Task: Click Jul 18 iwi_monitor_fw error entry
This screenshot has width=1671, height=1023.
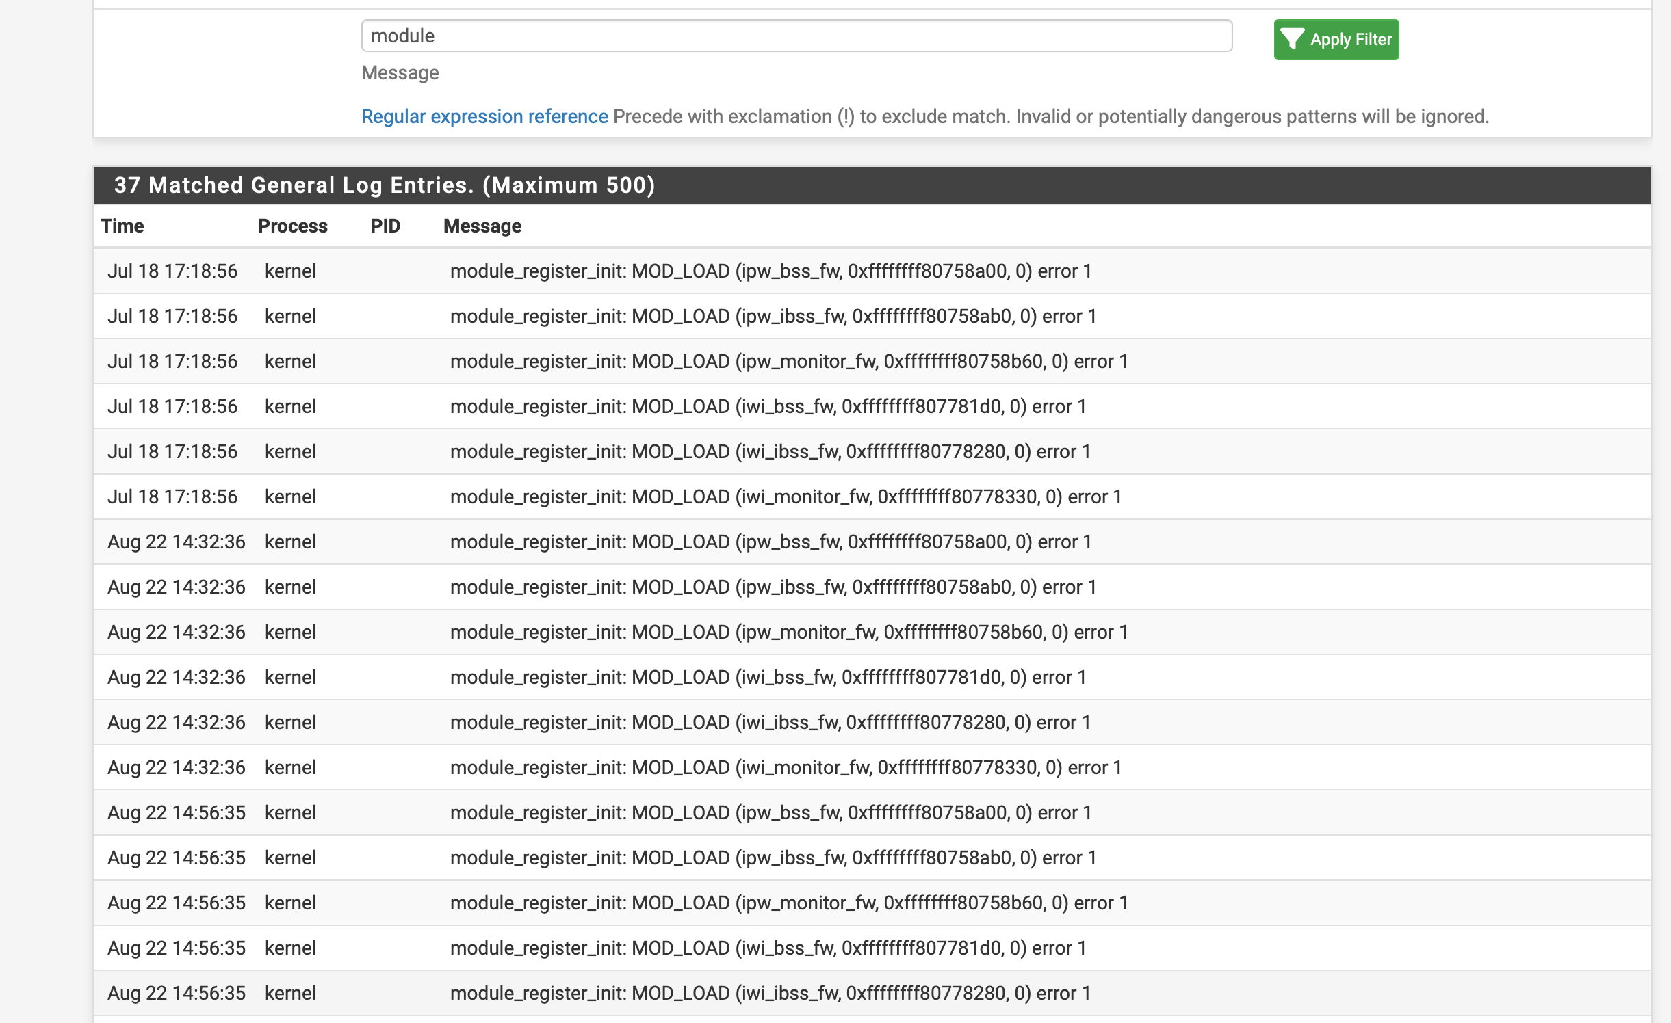Action: coord(786,497)
